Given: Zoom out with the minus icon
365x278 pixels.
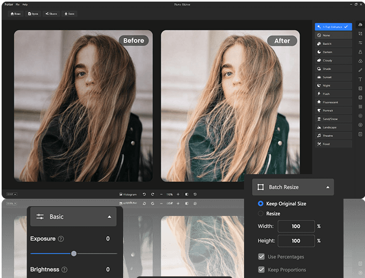Looking at the screenshot, I should (x=161, y=194).
